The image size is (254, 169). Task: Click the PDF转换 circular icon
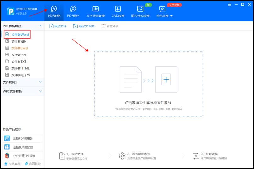(54, 9)
